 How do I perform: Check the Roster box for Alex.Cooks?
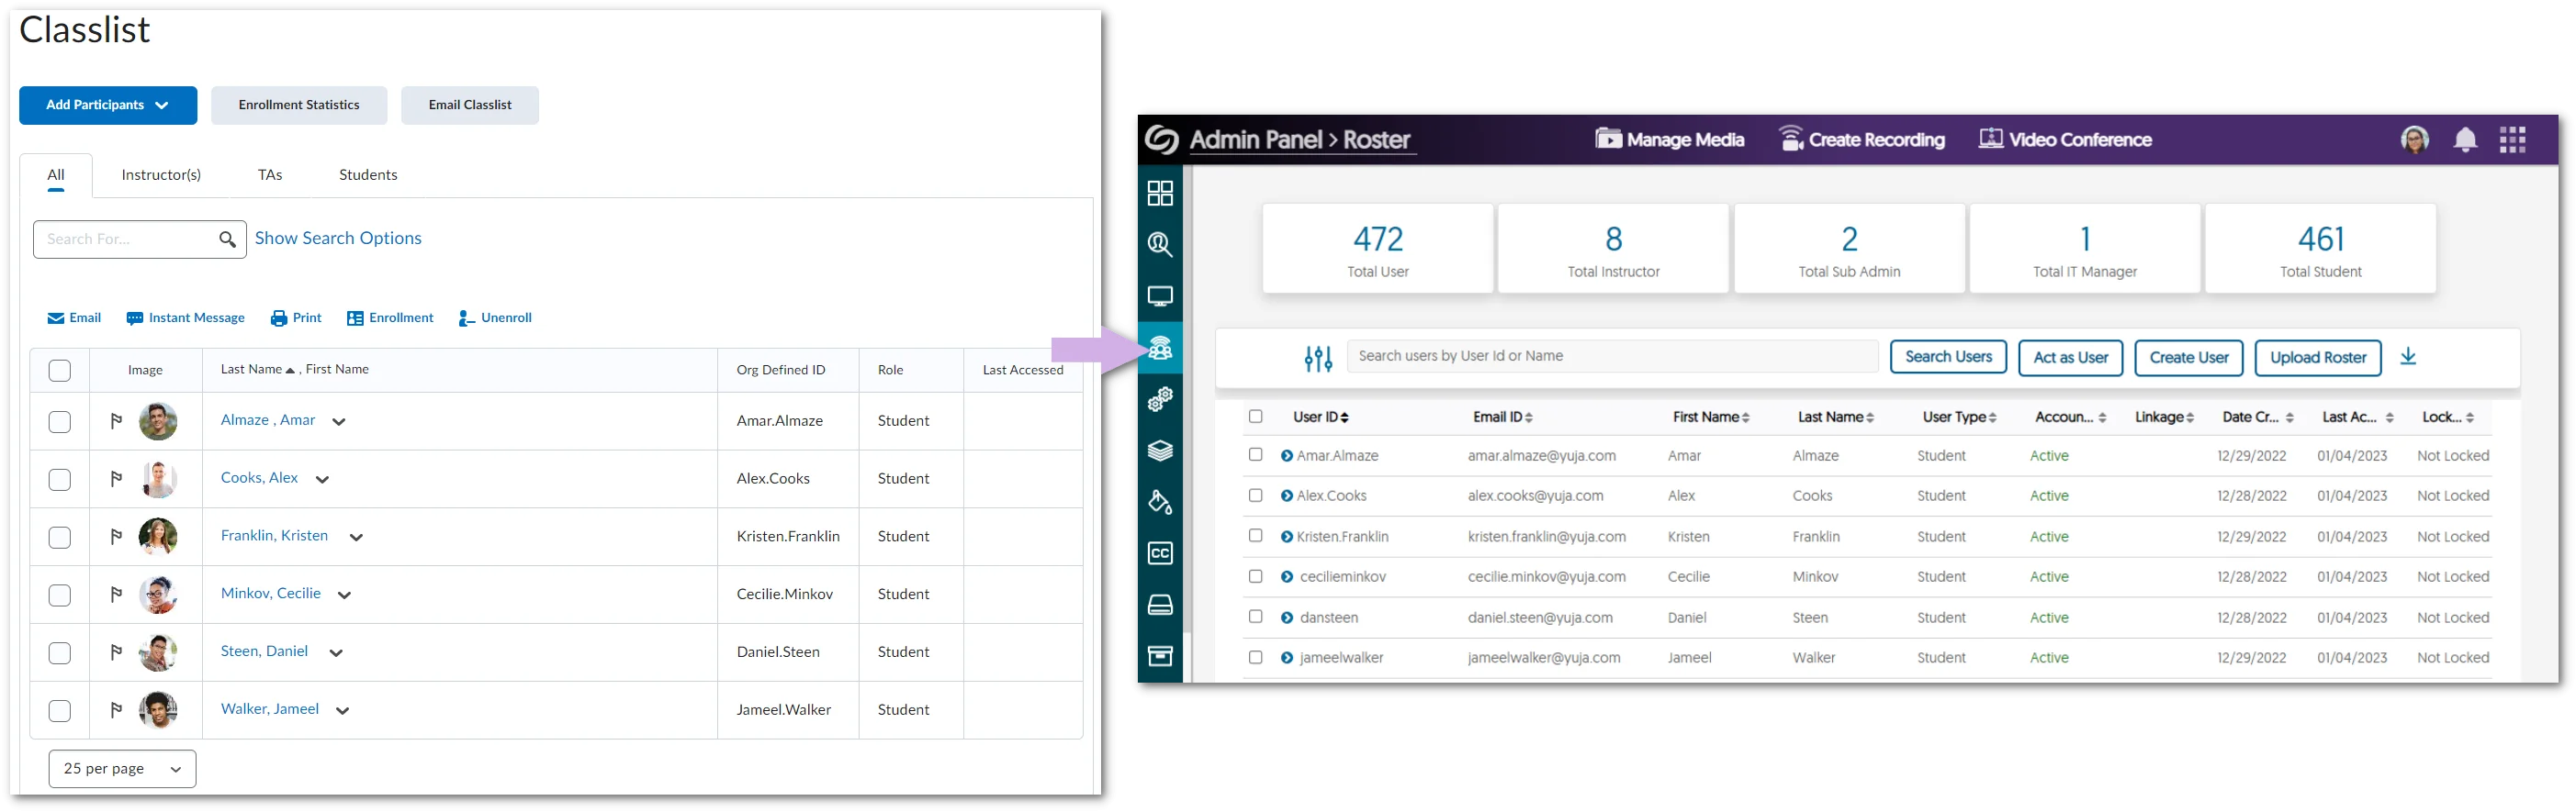pos(1255,495)
